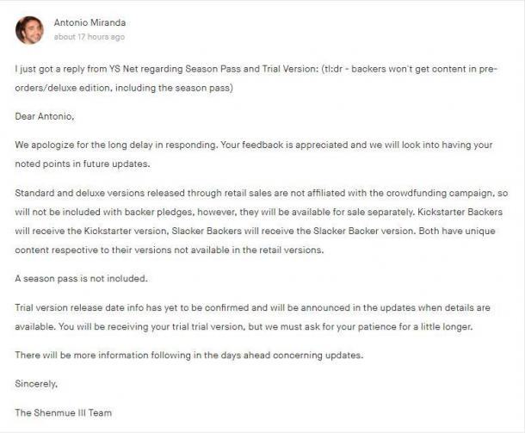
Task: Click the 'We apologize for the long delay' line
Action: pos(254,145)
